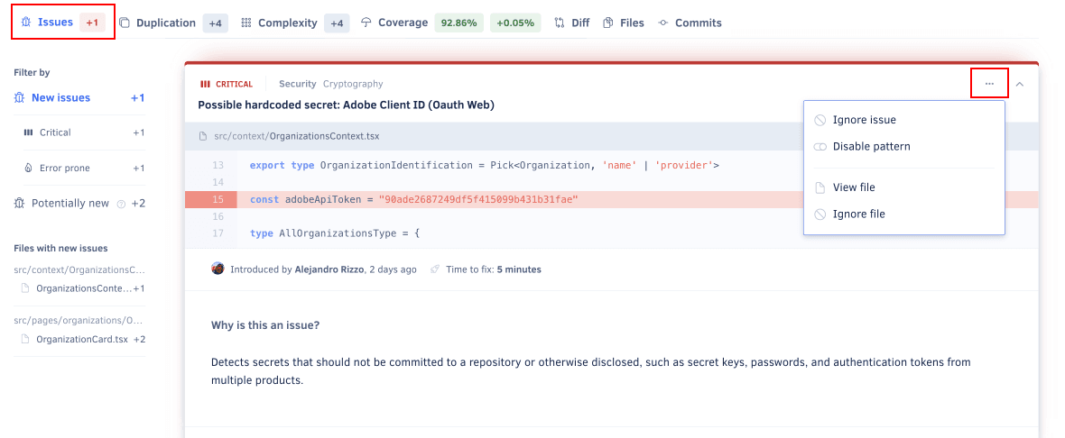Expand the New issues filter group

point(60,97)
